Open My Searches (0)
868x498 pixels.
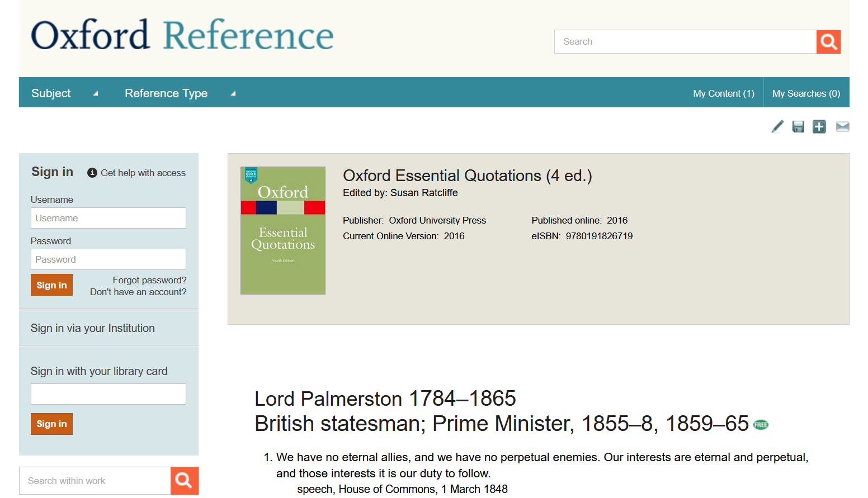pos(806,93)
